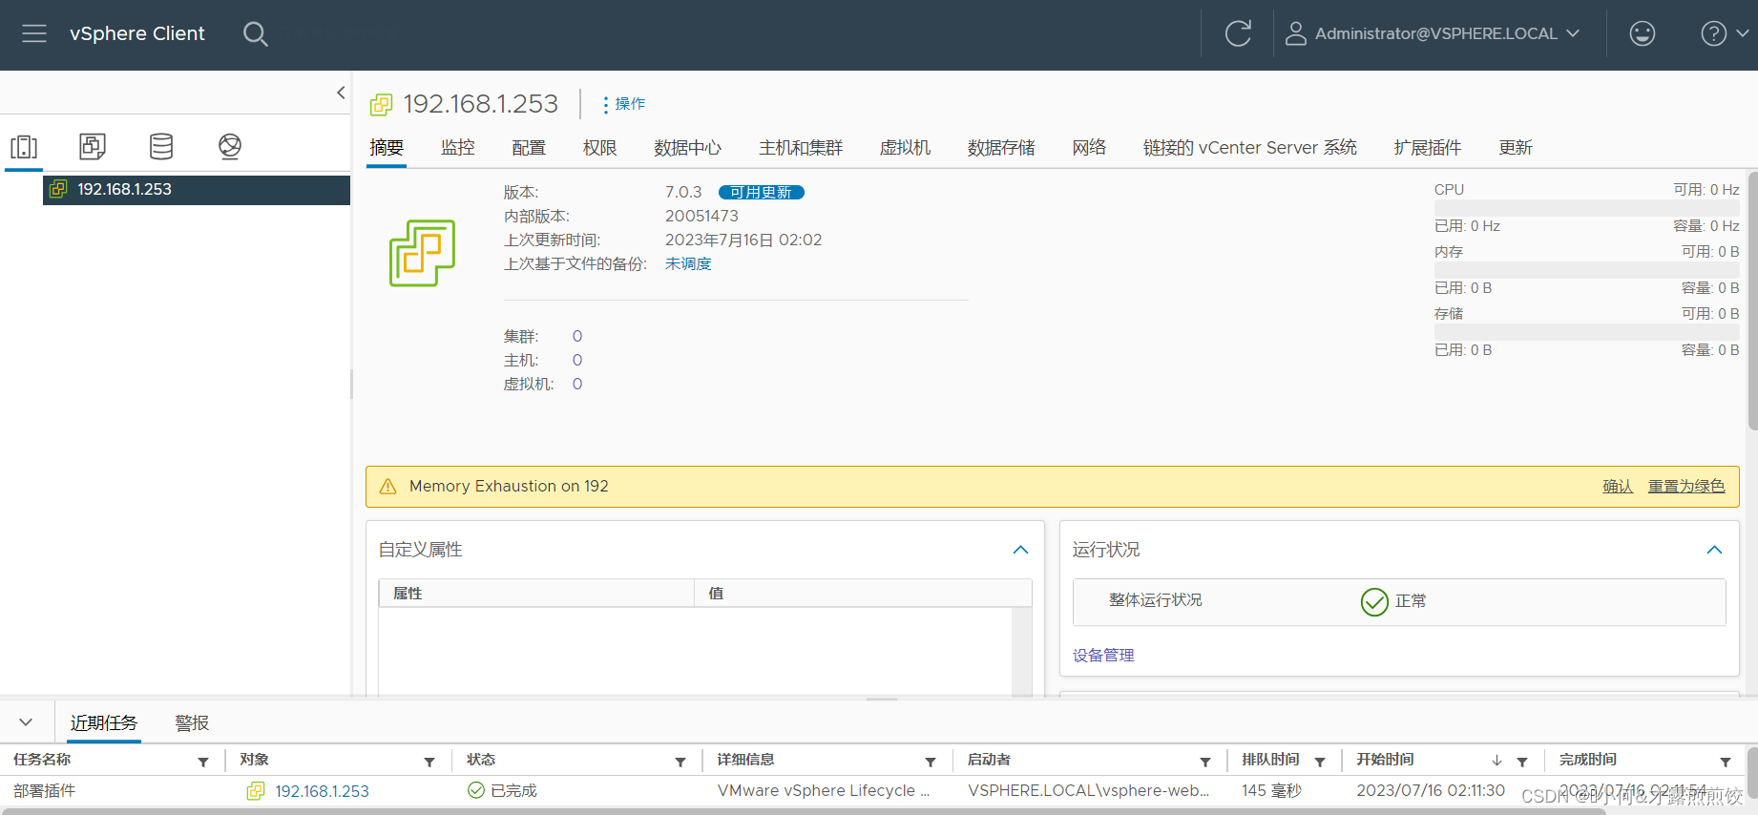Click the Value column header

coord(863,593)
